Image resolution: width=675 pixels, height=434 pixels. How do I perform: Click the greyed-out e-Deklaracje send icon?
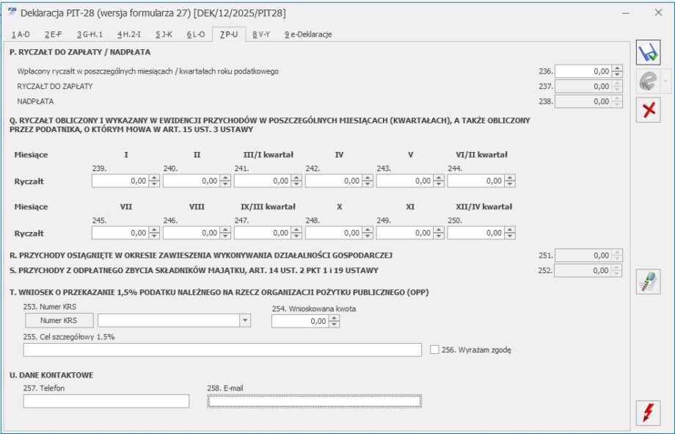(646, 82)
